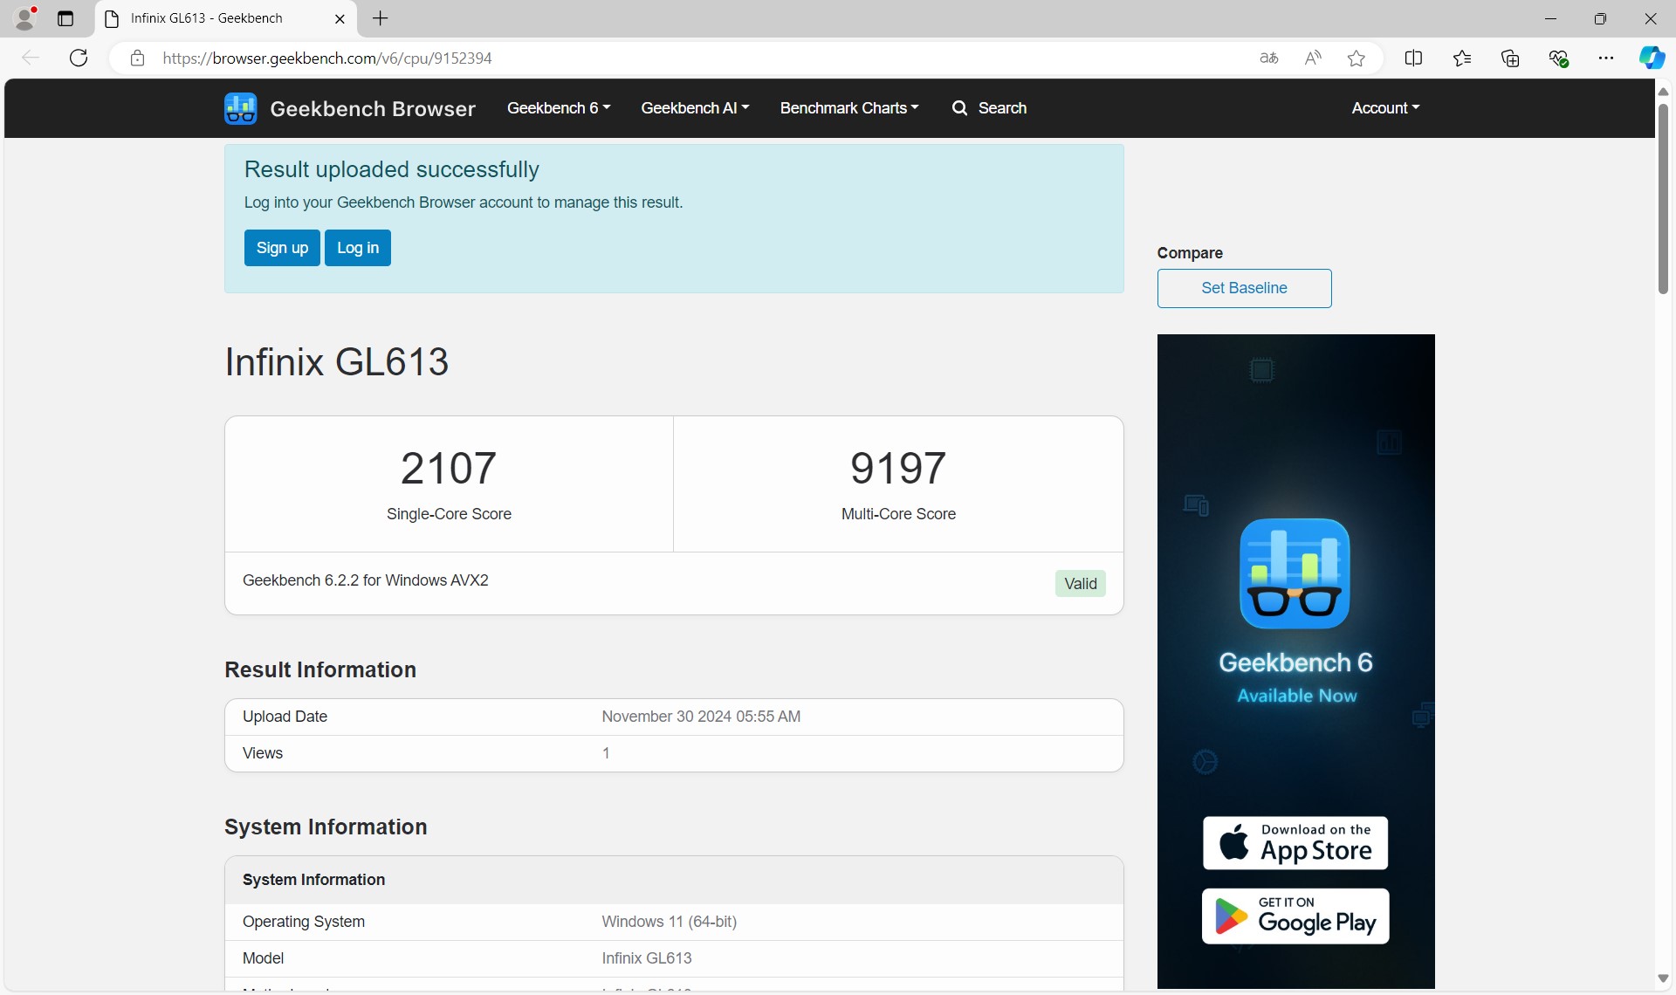Select the 2107 single-core score
This screenshot has width=1676, height=995.
click(x=449, y=468)
